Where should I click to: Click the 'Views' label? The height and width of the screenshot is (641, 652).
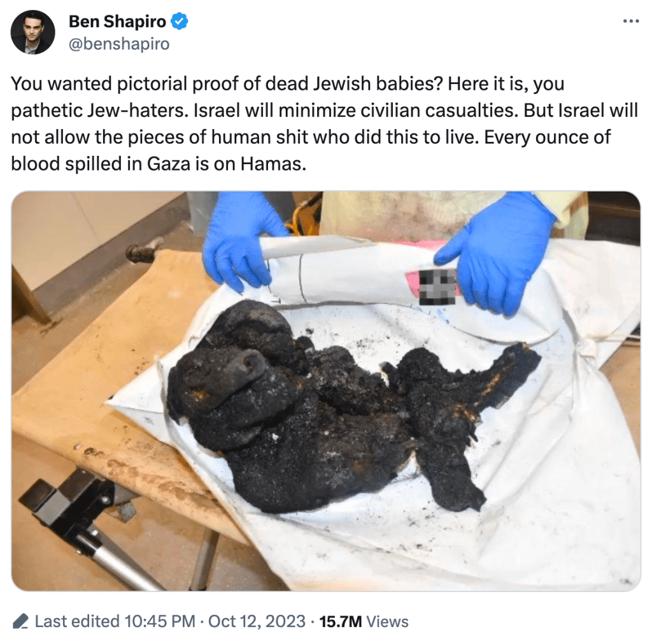click(387, 621)
